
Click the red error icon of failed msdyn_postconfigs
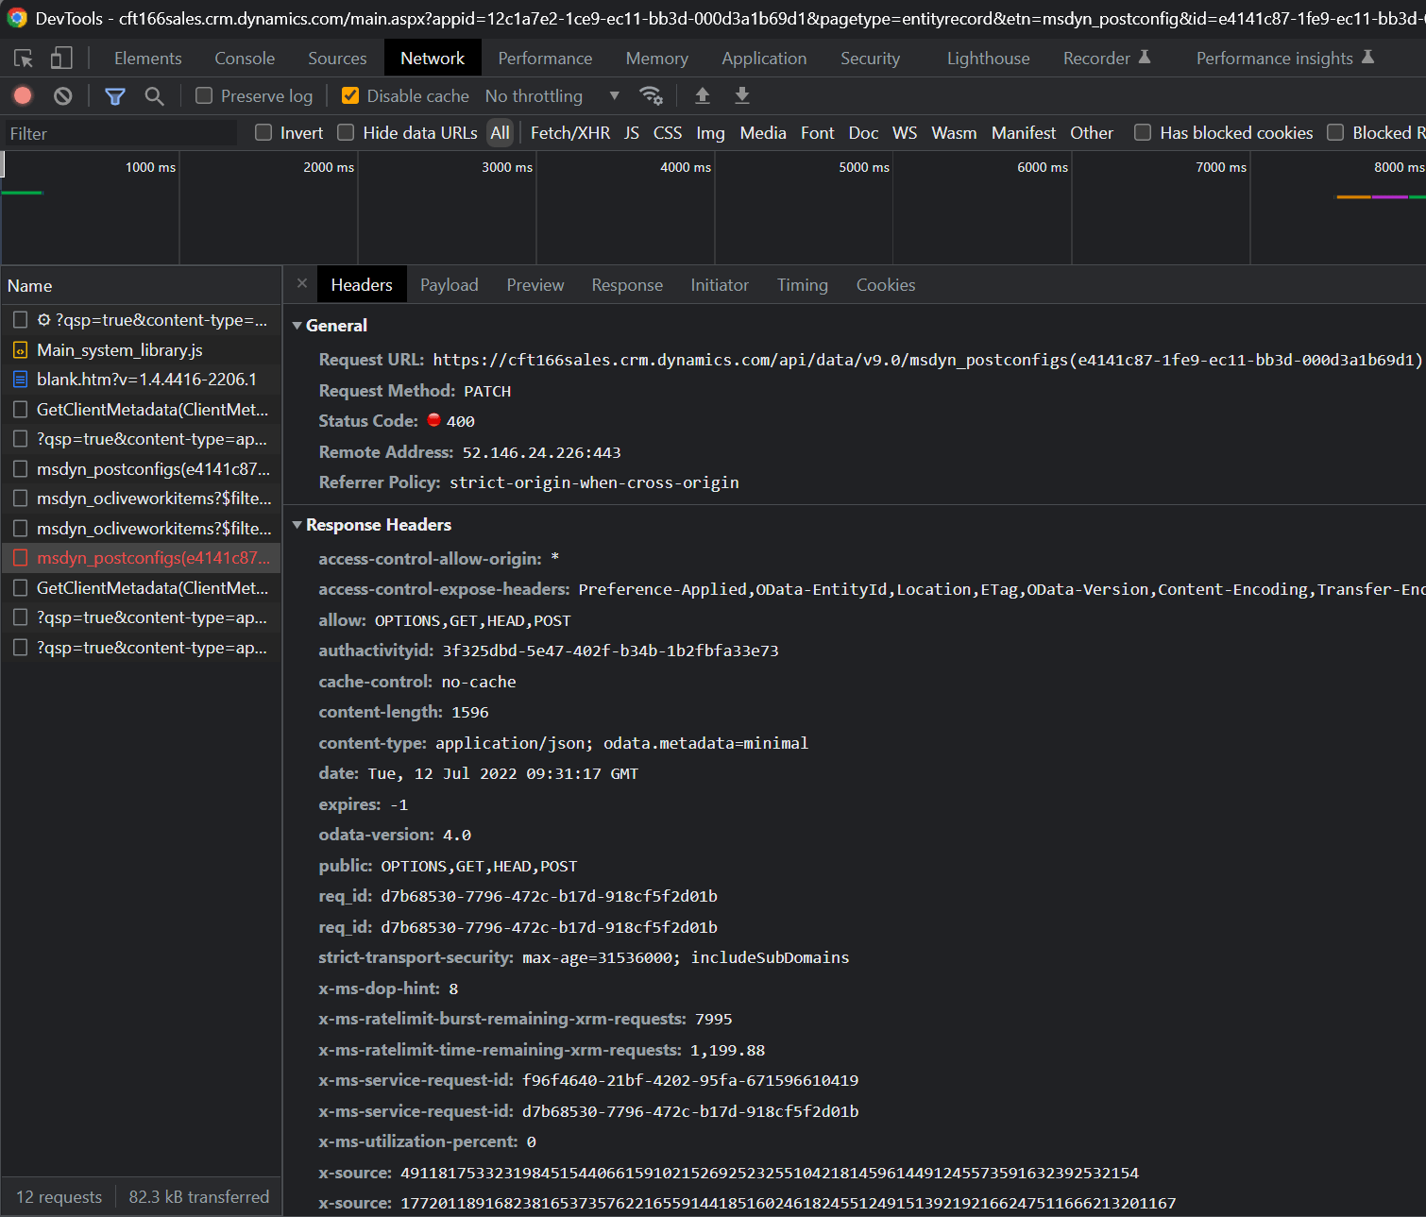(20, 558)
